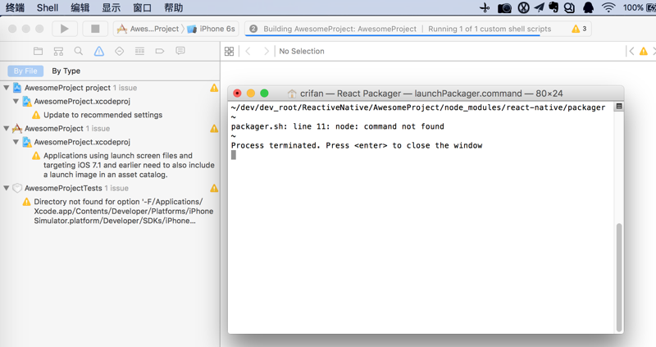Click the Terminal window scrollbar
Screen dimensions: 656x347
619,277
